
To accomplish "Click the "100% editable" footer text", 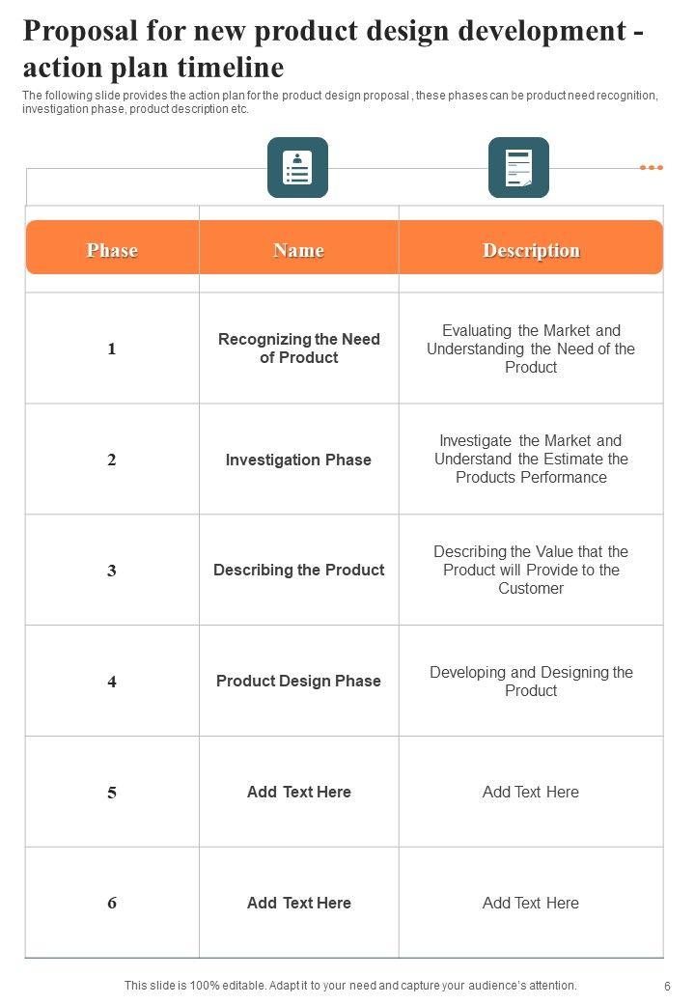I will pyautogui.click(x=350, y=986).
